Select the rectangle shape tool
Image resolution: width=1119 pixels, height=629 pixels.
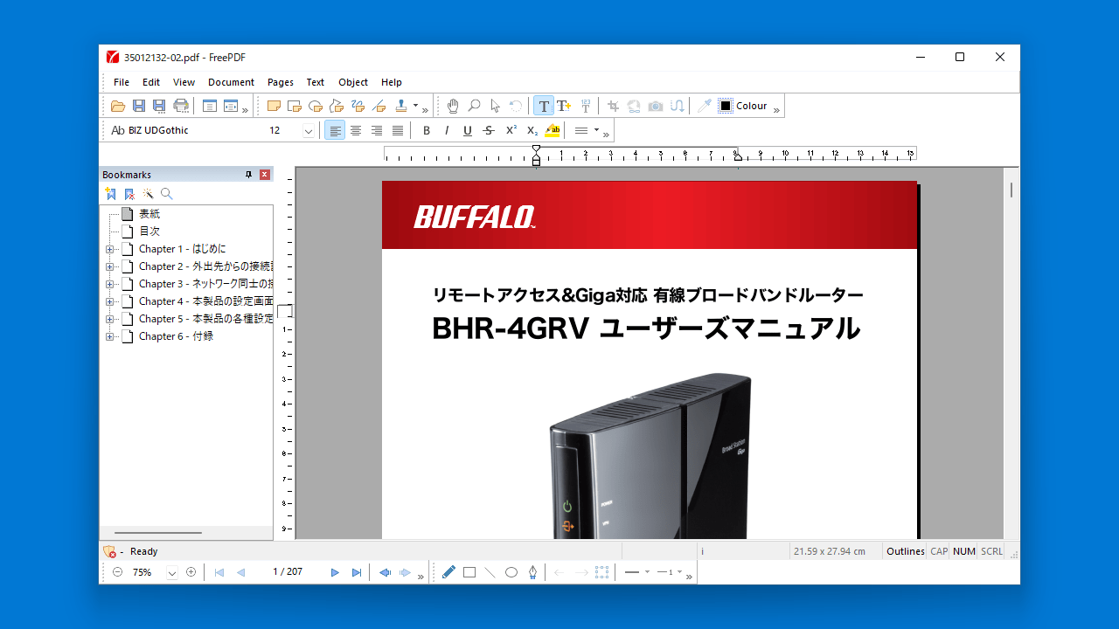469,572
